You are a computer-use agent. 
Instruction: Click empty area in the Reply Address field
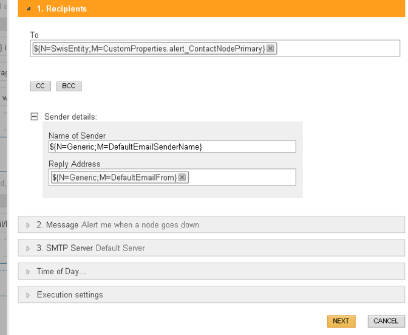click(x=242, y=178)
